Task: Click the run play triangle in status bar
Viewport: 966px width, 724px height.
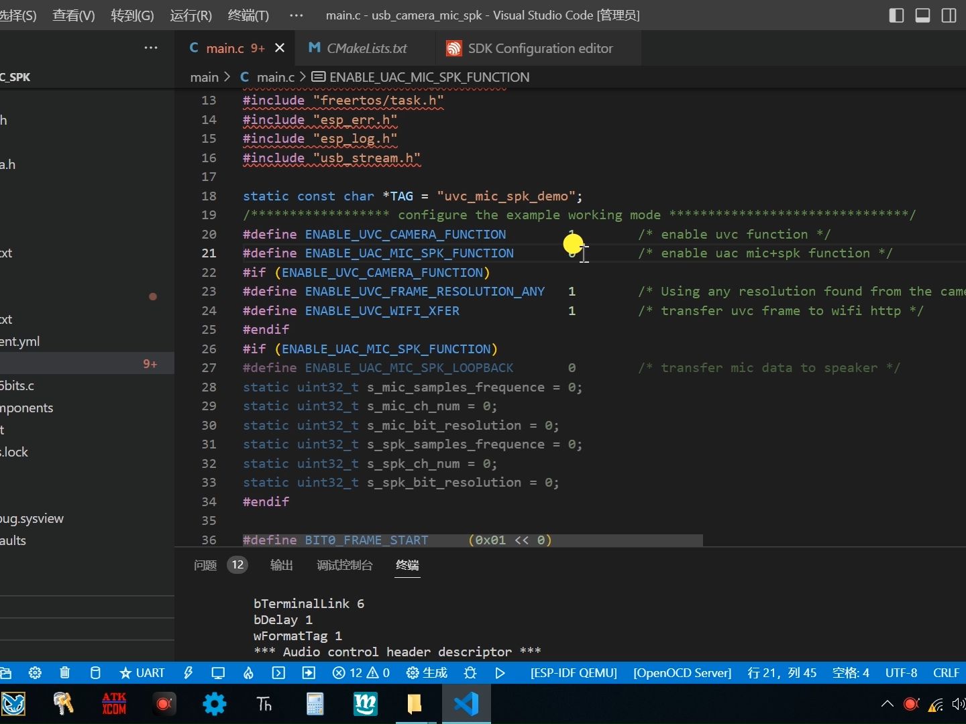Action: [x=500, y=672]
